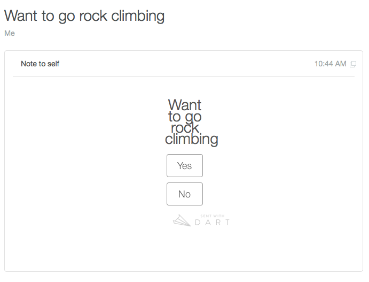Click the word rock in email body

click(185, 127)
